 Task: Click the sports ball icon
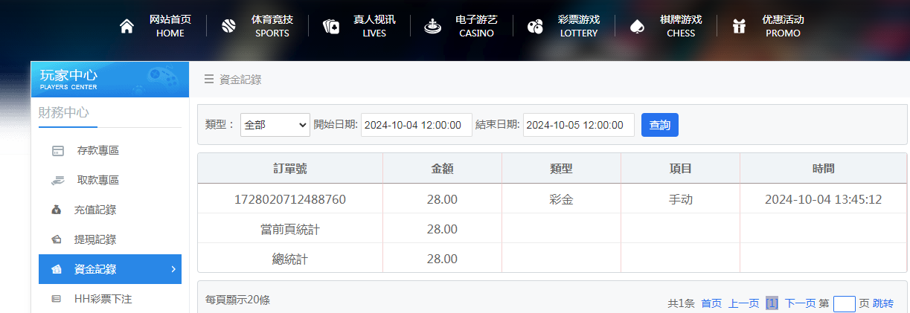(x=228, y=27)
